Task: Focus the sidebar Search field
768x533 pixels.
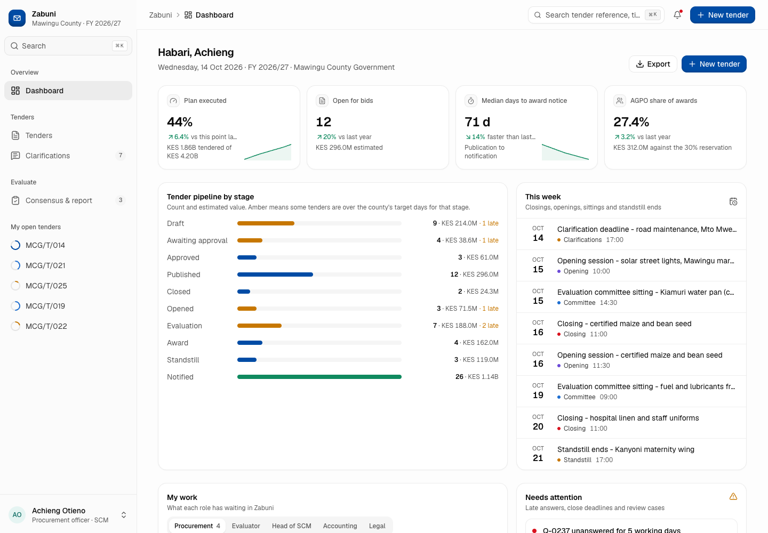Action: point(68,46)
